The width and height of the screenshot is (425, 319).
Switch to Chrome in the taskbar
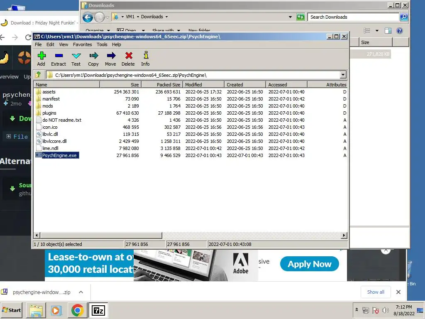pos(77,310)
